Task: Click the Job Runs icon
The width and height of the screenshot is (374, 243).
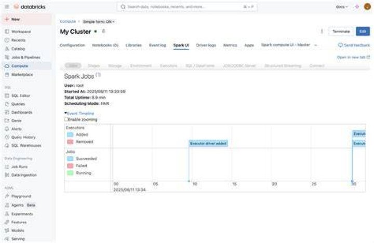Action: click(x=7, y=167)
